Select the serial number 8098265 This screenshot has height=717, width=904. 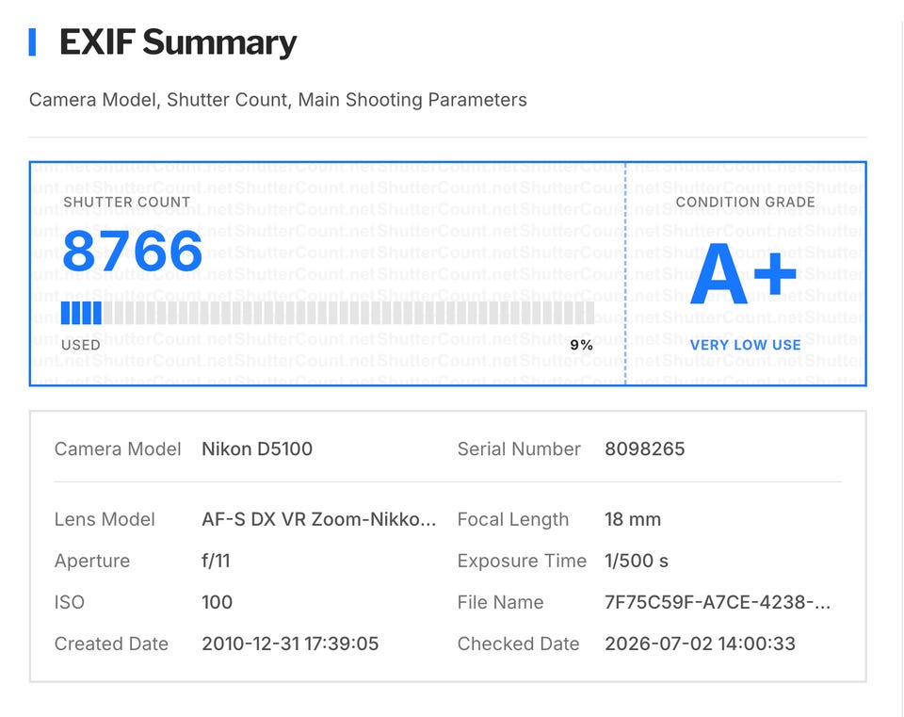[x=644, y=448]
